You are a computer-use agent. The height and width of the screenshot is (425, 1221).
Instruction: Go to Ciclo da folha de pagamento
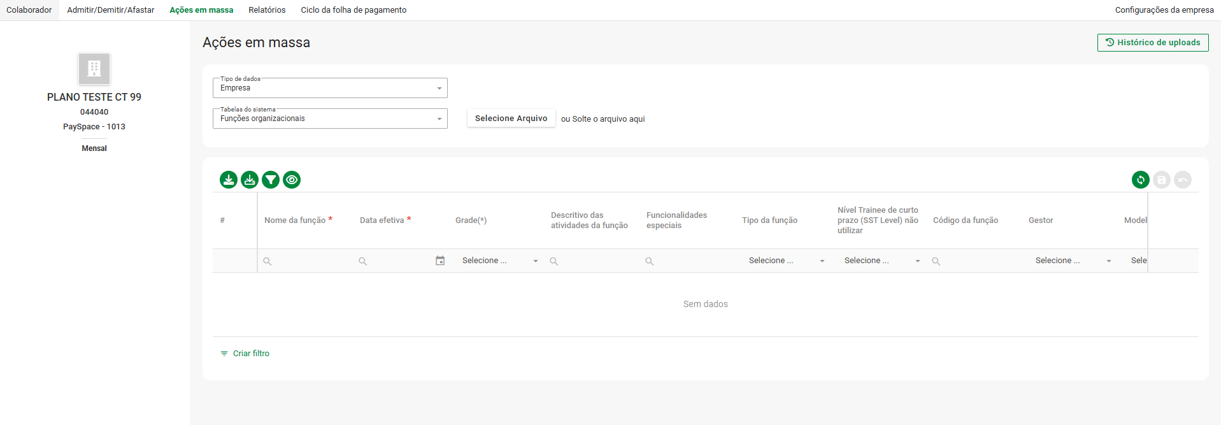353,10
